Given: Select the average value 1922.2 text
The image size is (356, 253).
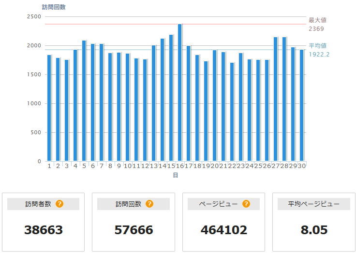Looking at the screenshot, I should click(x=319, y=54).
